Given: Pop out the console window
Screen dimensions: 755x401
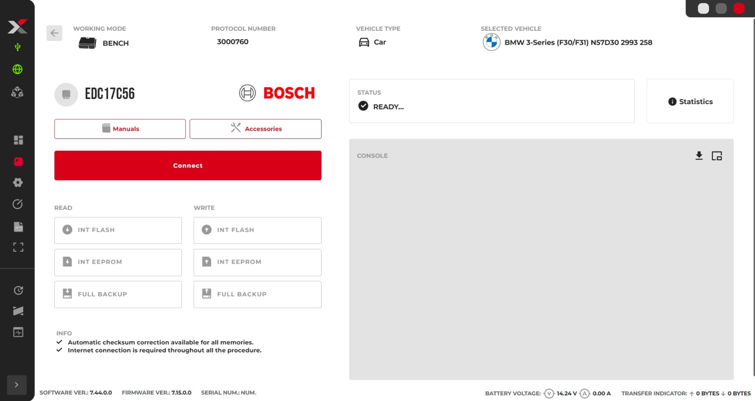Looking at the screenshot, I should [x=717, y=155].
